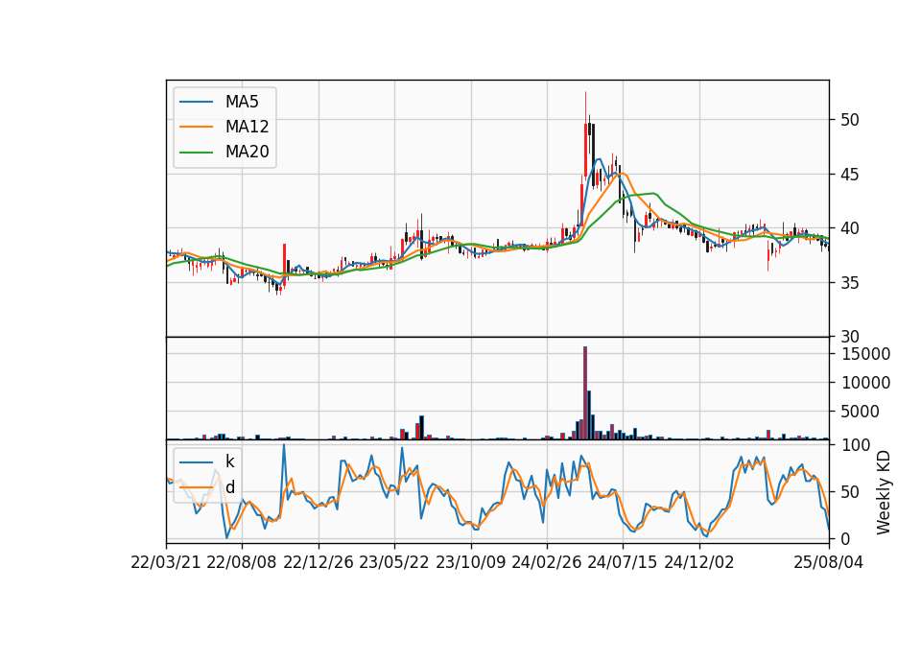Screen dimensions: 921x662
Task: Click the volume axis value 10000
Action: pos(865,383)
